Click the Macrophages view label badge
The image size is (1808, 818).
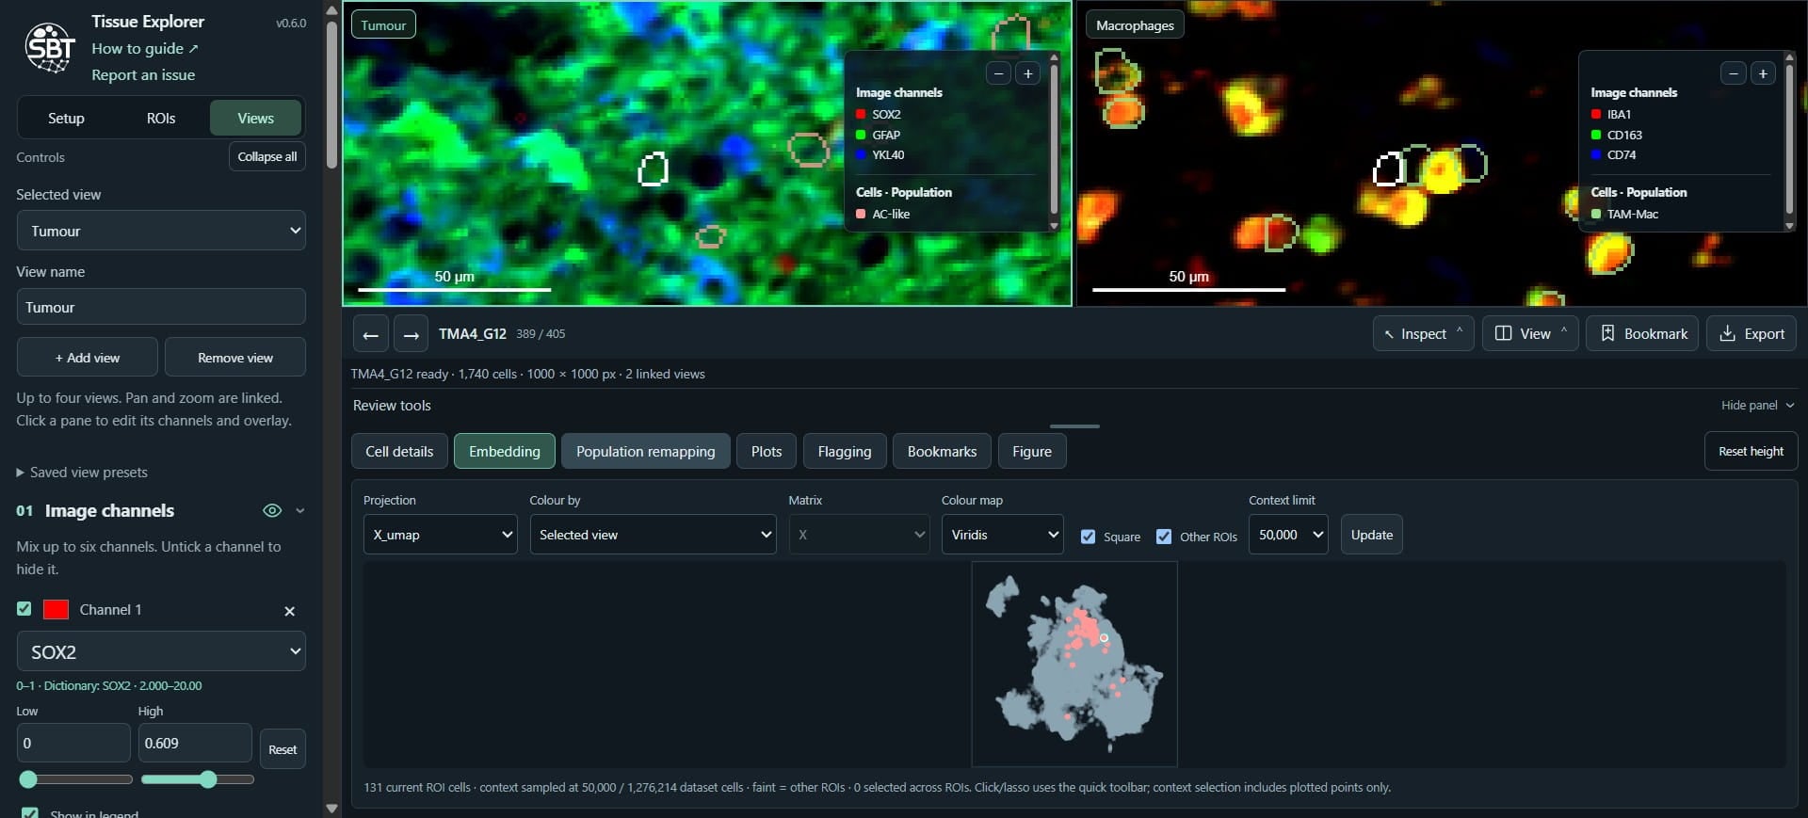pos(1135,25)
